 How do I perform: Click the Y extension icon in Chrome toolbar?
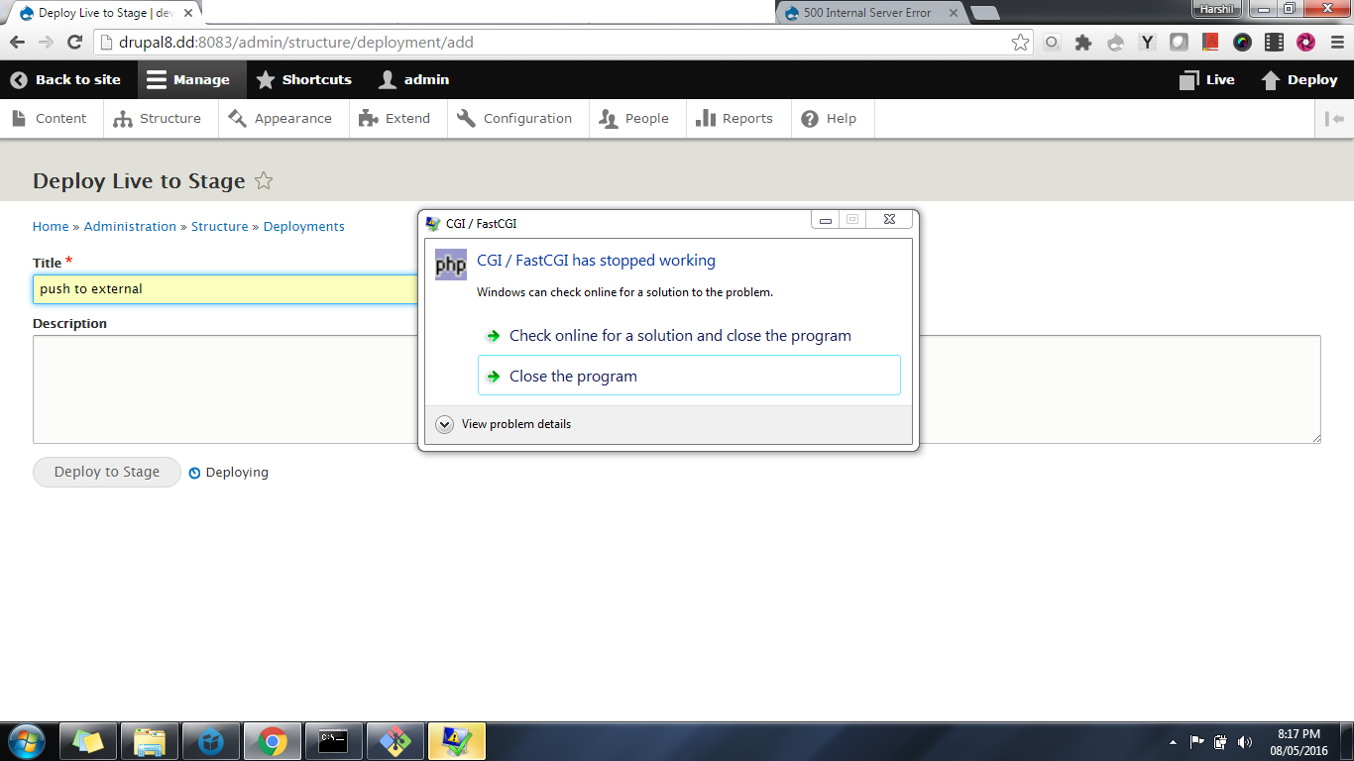1147,42
